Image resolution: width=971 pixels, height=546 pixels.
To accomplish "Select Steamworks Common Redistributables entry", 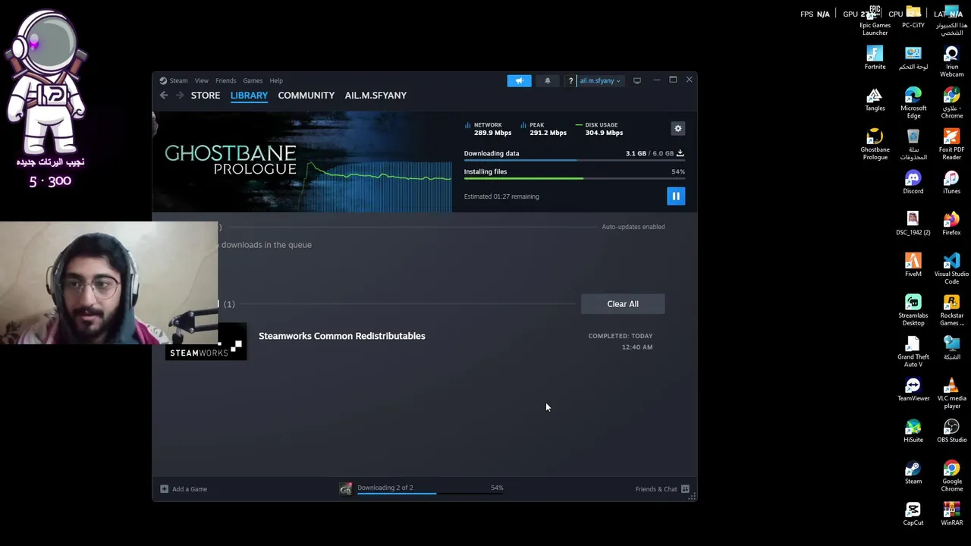I will pos(341,336).
